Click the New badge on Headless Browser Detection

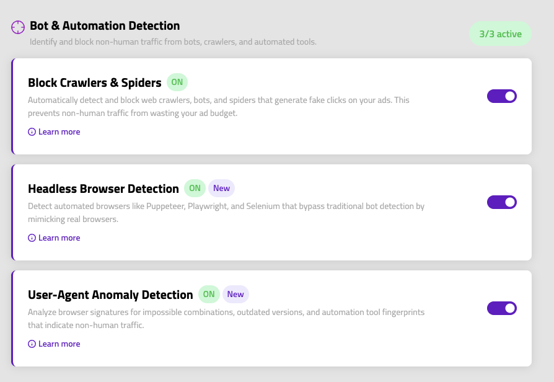pyautogui.click(x=221, y=188)
